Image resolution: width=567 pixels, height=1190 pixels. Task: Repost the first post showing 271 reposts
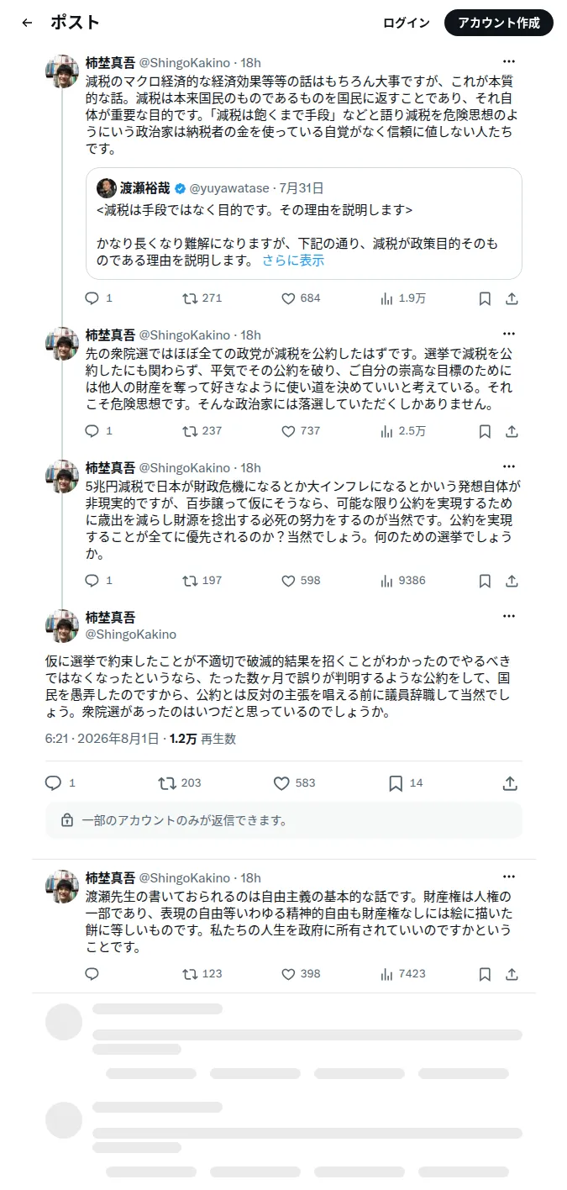click(191, 298)
